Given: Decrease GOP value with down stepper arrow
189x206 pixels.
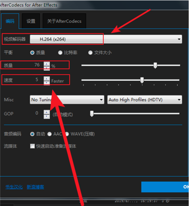Looking at the screenshot, I should tap(47, 116).
